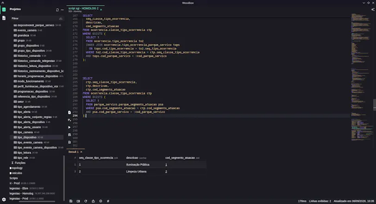Click the topmost document icon in the editor gutter
Screen dimensions: 376x204
point(69,112)
